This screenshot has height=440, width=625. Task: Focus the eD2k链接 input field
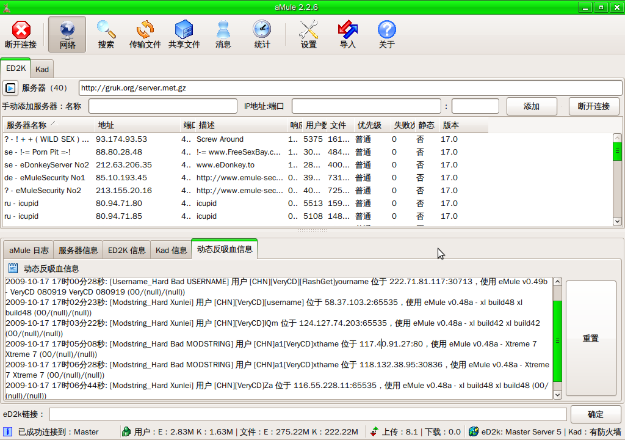point(308,414)
